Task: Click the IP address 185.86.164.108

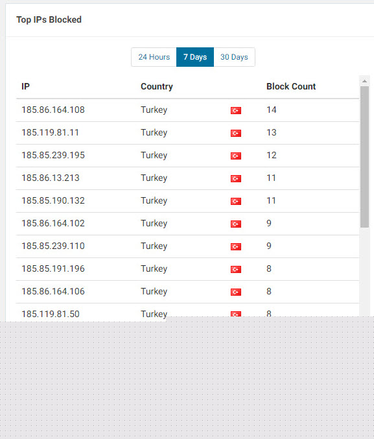Action: pyautogui.click(x=53, y=110)
